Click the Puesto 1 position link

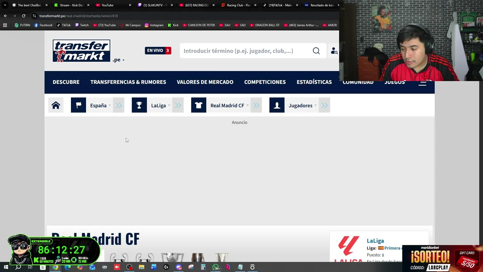pyautogui.click(x=383, y=255)
